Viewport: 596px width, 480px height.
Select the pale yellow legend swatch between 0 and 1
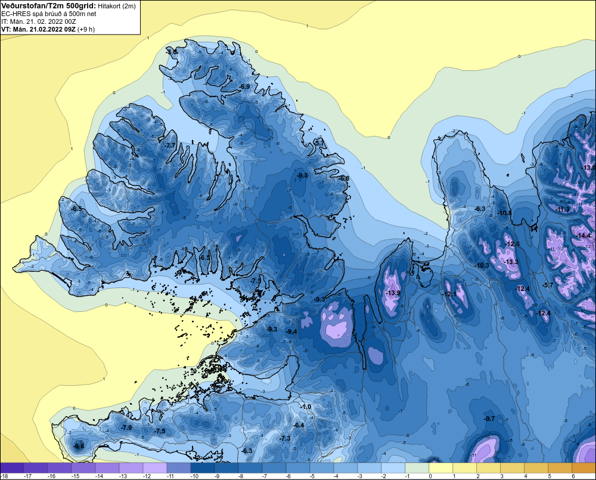[441, 468]
